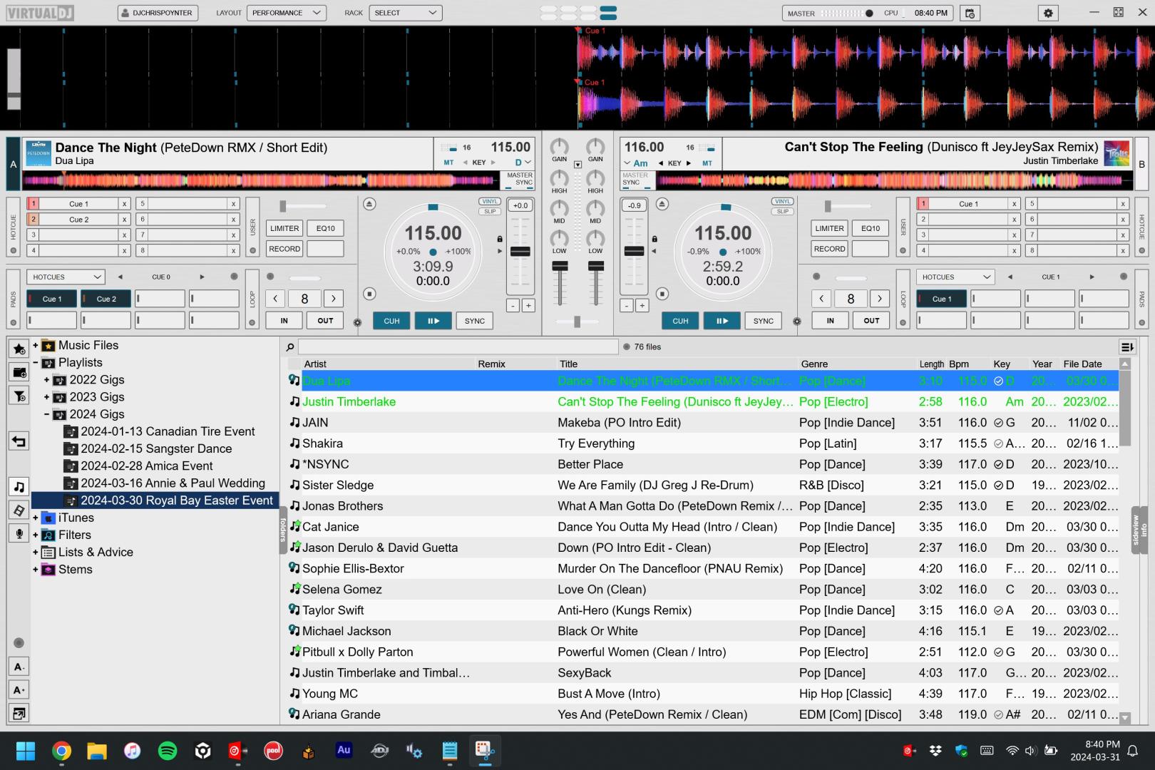Delete Cue 2 on deck A with x

(x=124, y=220)
